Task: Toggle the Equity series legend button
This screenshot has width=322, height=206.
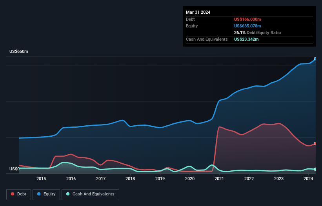Action: tap(46, 194)
